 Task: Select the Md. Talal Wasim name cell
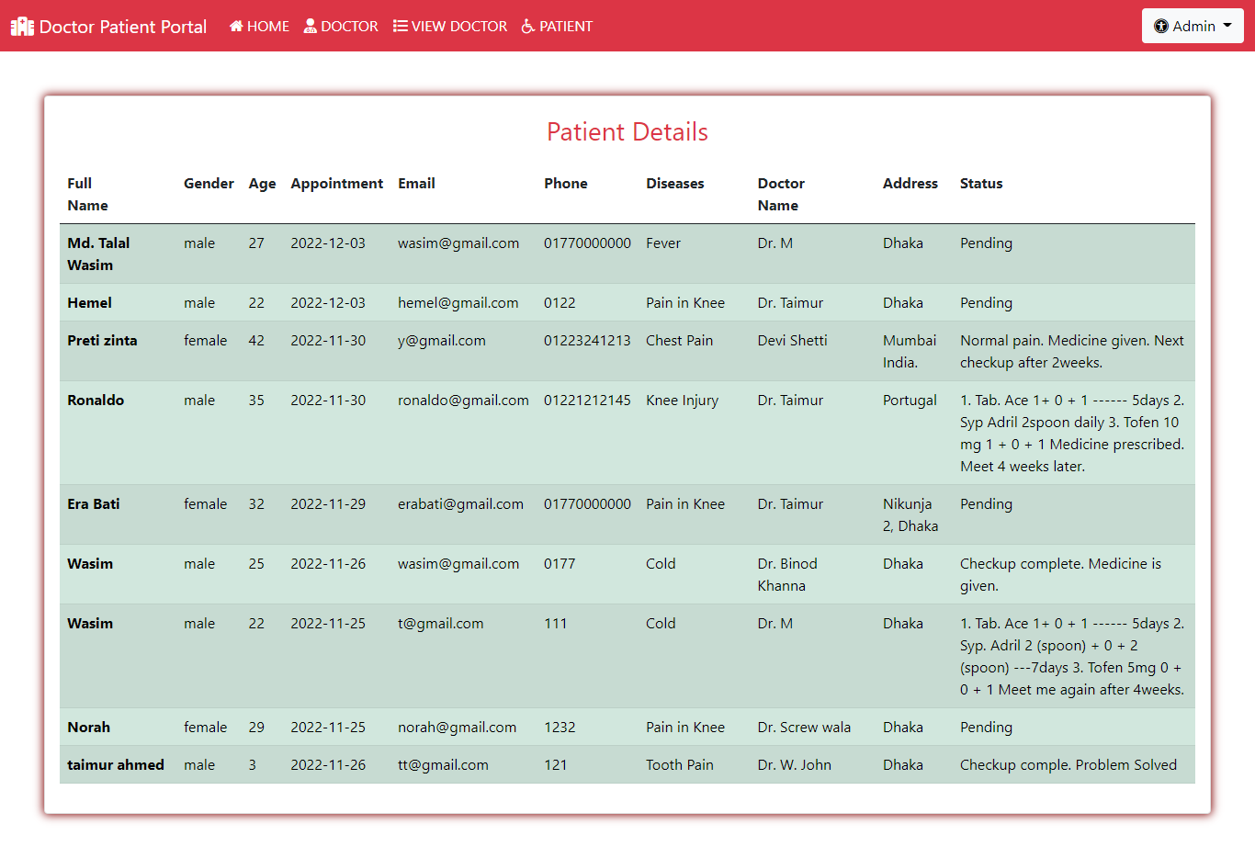(x=98, y=254)
